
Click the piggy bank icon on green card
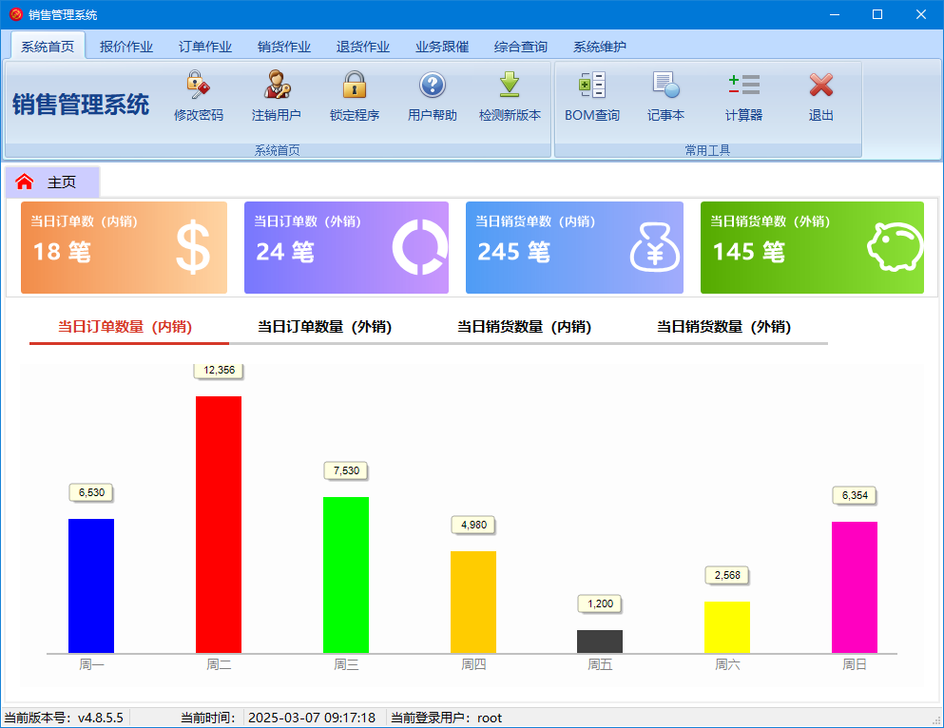(896, 247)
